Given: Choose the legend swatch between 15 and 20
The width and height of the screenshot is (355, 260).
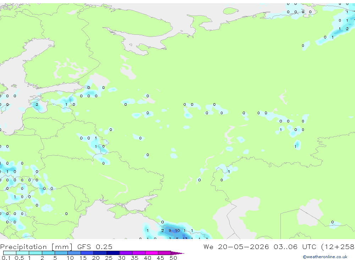Looking at the screenshot, I should click(87, 253).
